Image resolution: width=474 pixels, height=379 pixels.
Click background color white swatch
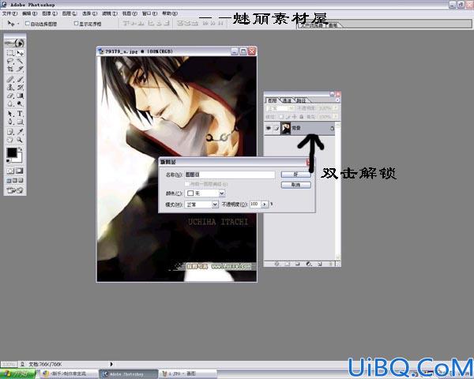point(19,158)
